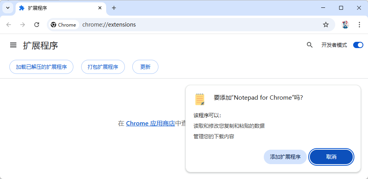The width and height of the screenshot is (368, 179).
Task: Click 加载已解压的扩展程序 button
Action: (x=41, y=67)
